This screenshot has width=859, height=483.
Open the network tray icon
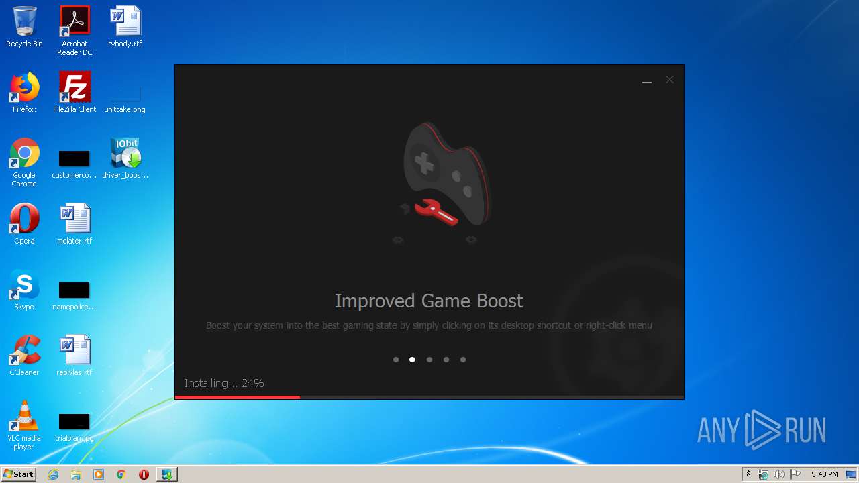(x=763, y=474)
